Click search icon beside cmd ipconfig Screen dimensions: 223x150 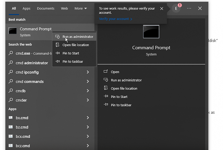[11, 72]
